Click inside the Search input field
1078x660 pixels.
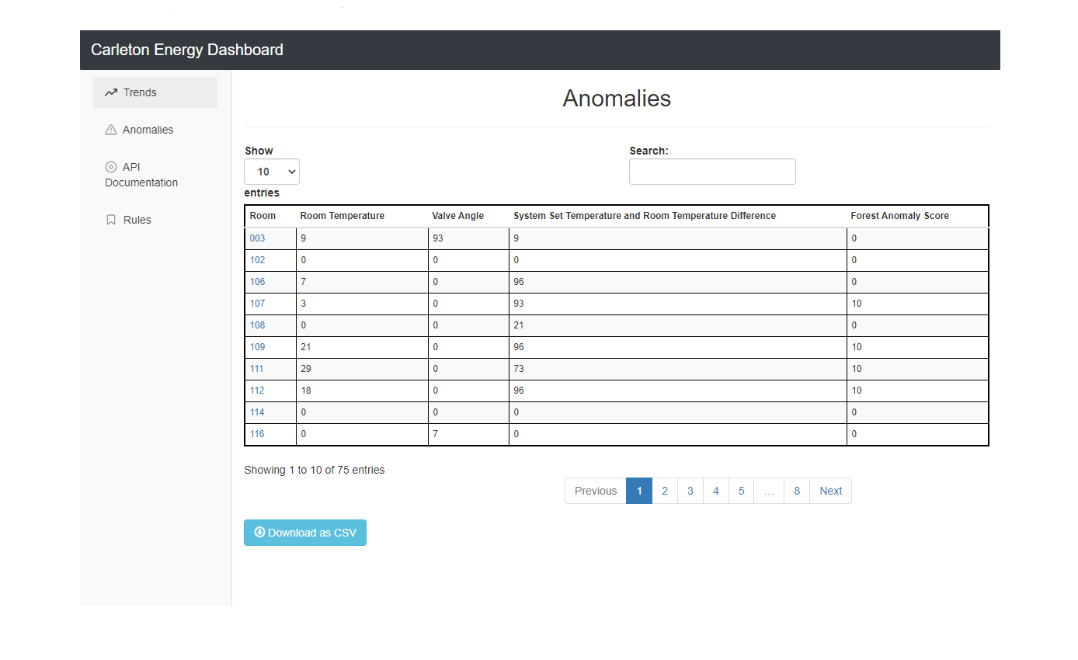tap(712, 172)
